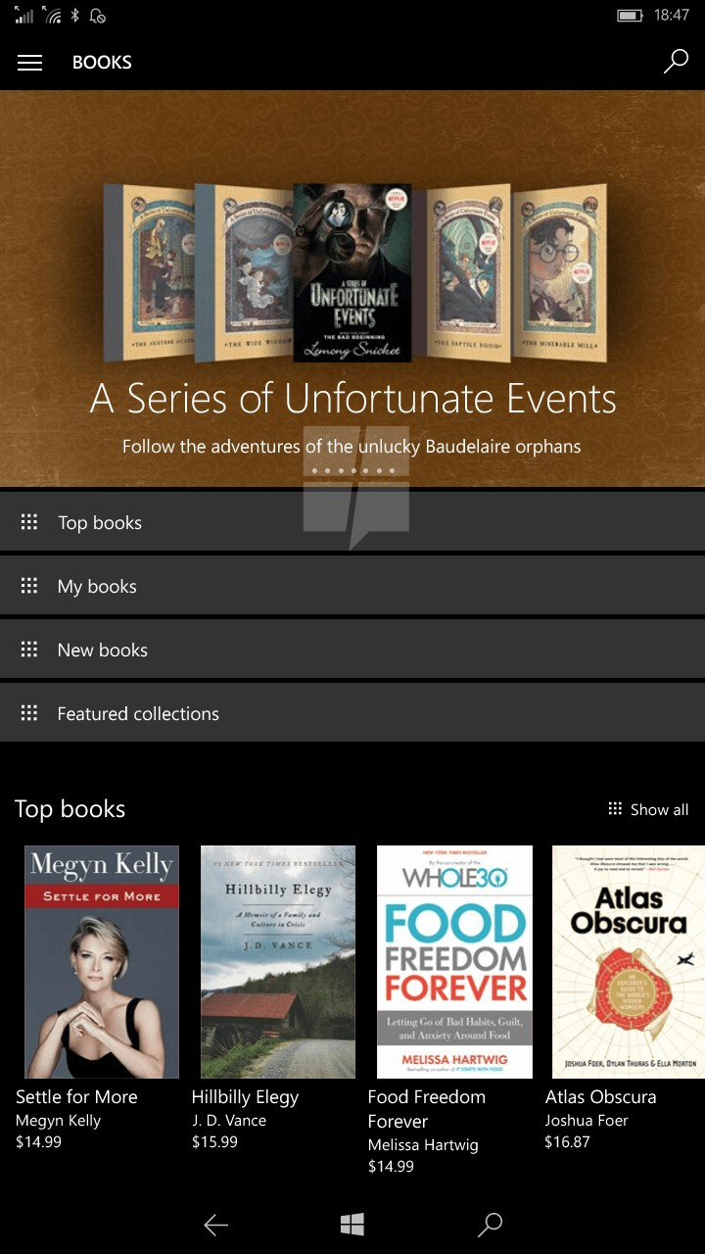Click grid icon beside Featured collections
This screenshot has width=705, height=1254.
[x=29, y=713]
